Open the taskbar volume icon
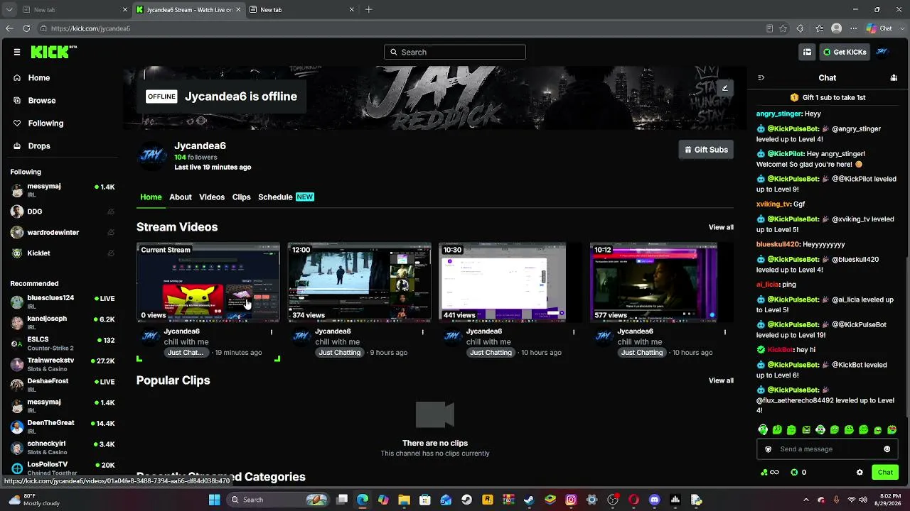This screenshot has width=910, height=511. 863,500
